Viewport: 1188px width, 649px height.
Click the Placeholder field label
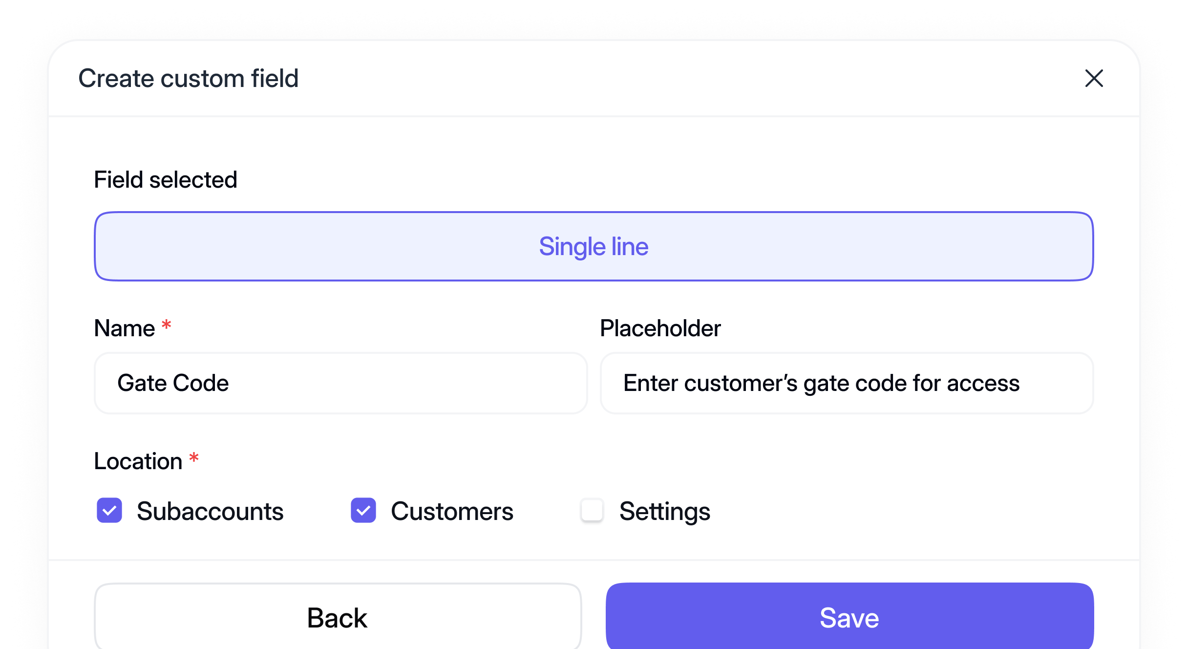pos(660,328)
